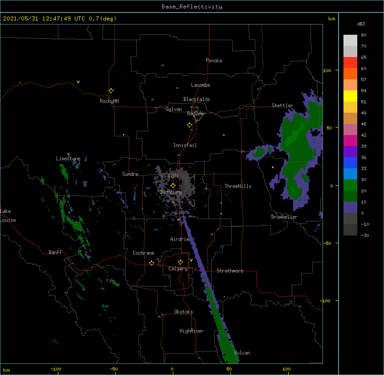This screenshot has height=375, width=384.
Task: Click the Base_Reflectivity title text
Action: click(192, 7)
